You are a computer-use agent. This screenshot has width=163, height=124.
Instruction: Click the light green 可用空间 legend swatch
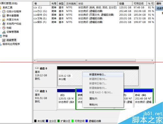(72, 121)
